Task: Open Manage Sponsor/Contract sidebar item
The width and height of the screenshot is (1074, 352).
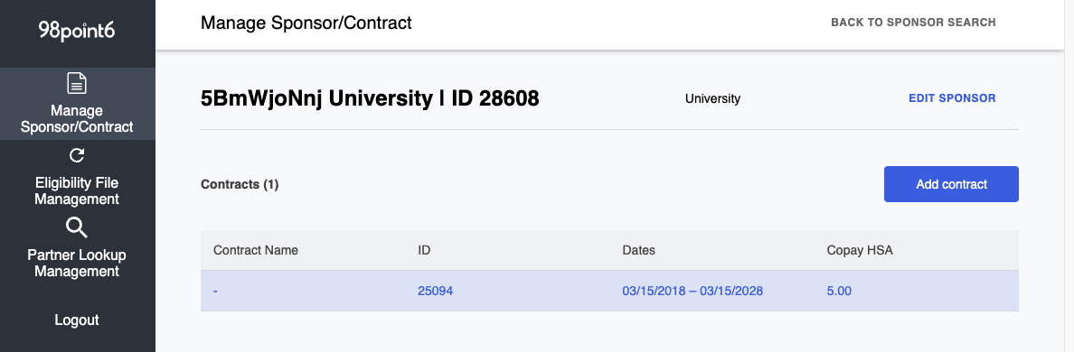Action: point(78,104)
